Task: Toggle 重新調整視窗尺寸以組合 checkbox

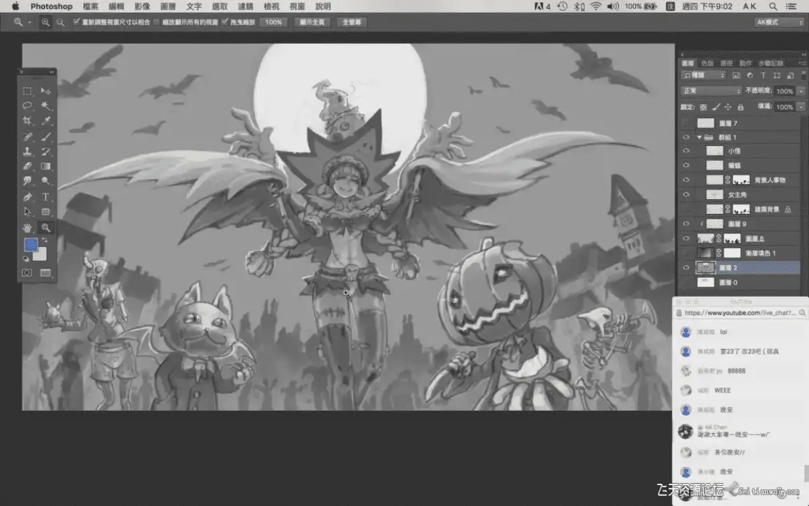Action: pos(76,22)
